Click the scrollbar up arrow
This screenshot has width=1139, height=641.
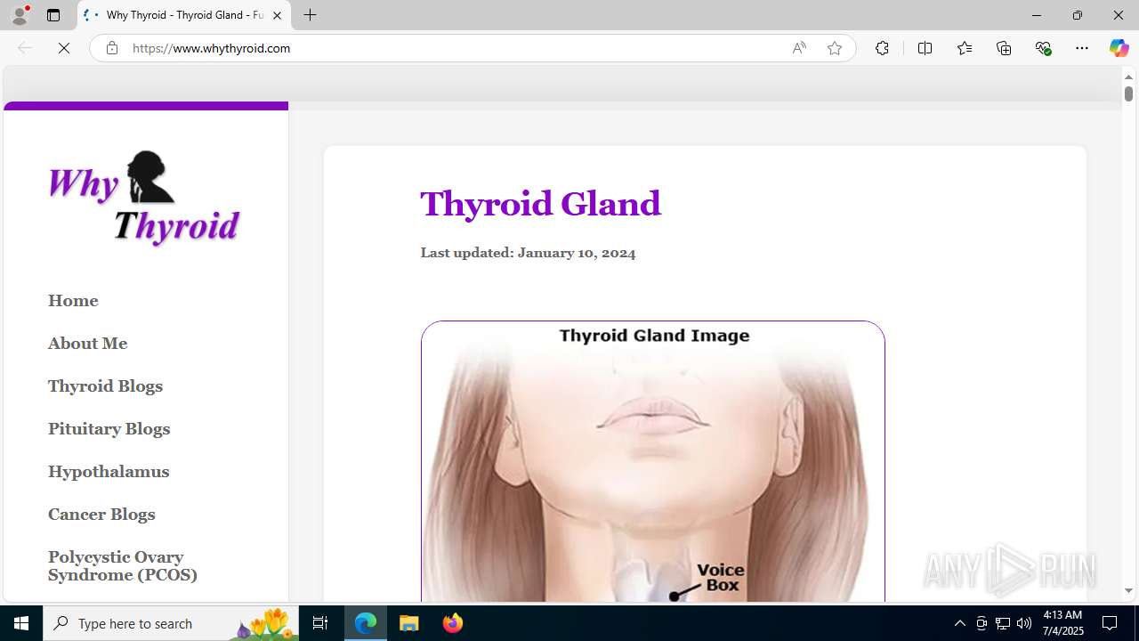[x=1128, y=77]
